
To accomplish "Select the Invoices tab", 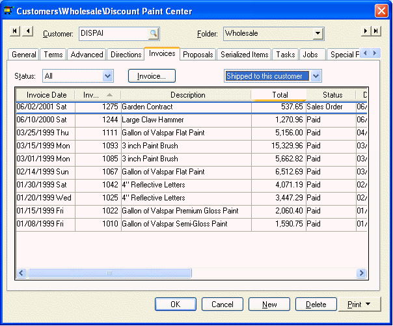I will [162, 53].
